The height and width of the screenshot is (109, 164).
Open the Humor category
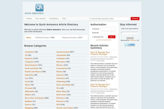tap(59, 72)
